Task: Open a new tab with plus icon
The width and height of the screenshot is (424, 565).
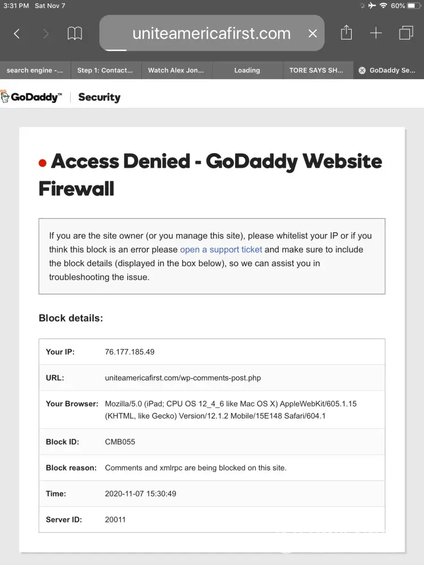Action: (376, 33)
